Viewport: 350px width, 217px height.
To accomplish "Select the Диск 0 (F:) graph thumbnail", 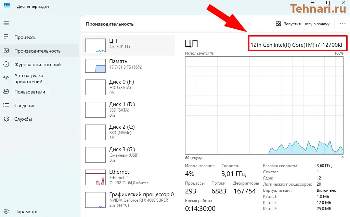I will (x=95, y=87).
